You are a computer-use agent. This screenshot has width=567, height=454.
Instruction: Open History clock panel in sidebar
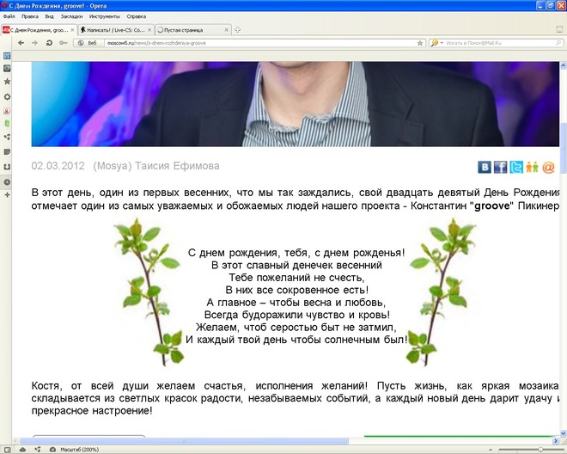tap(7, 182)
